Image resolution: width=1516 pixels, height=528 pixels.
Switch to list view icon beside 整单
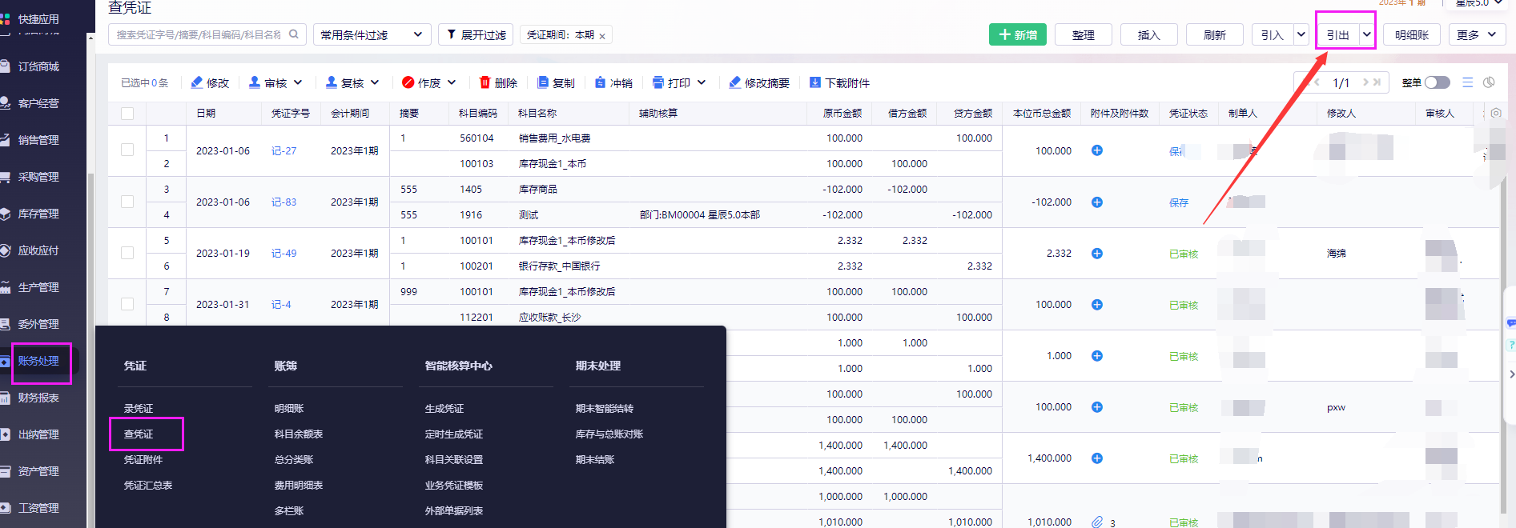1468,82
